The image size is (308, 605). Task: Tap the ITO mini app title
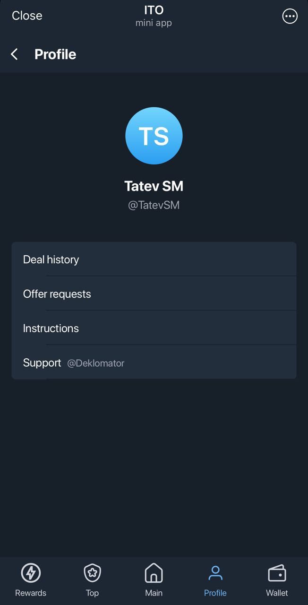pyautogui.click(x=154, y=10)
